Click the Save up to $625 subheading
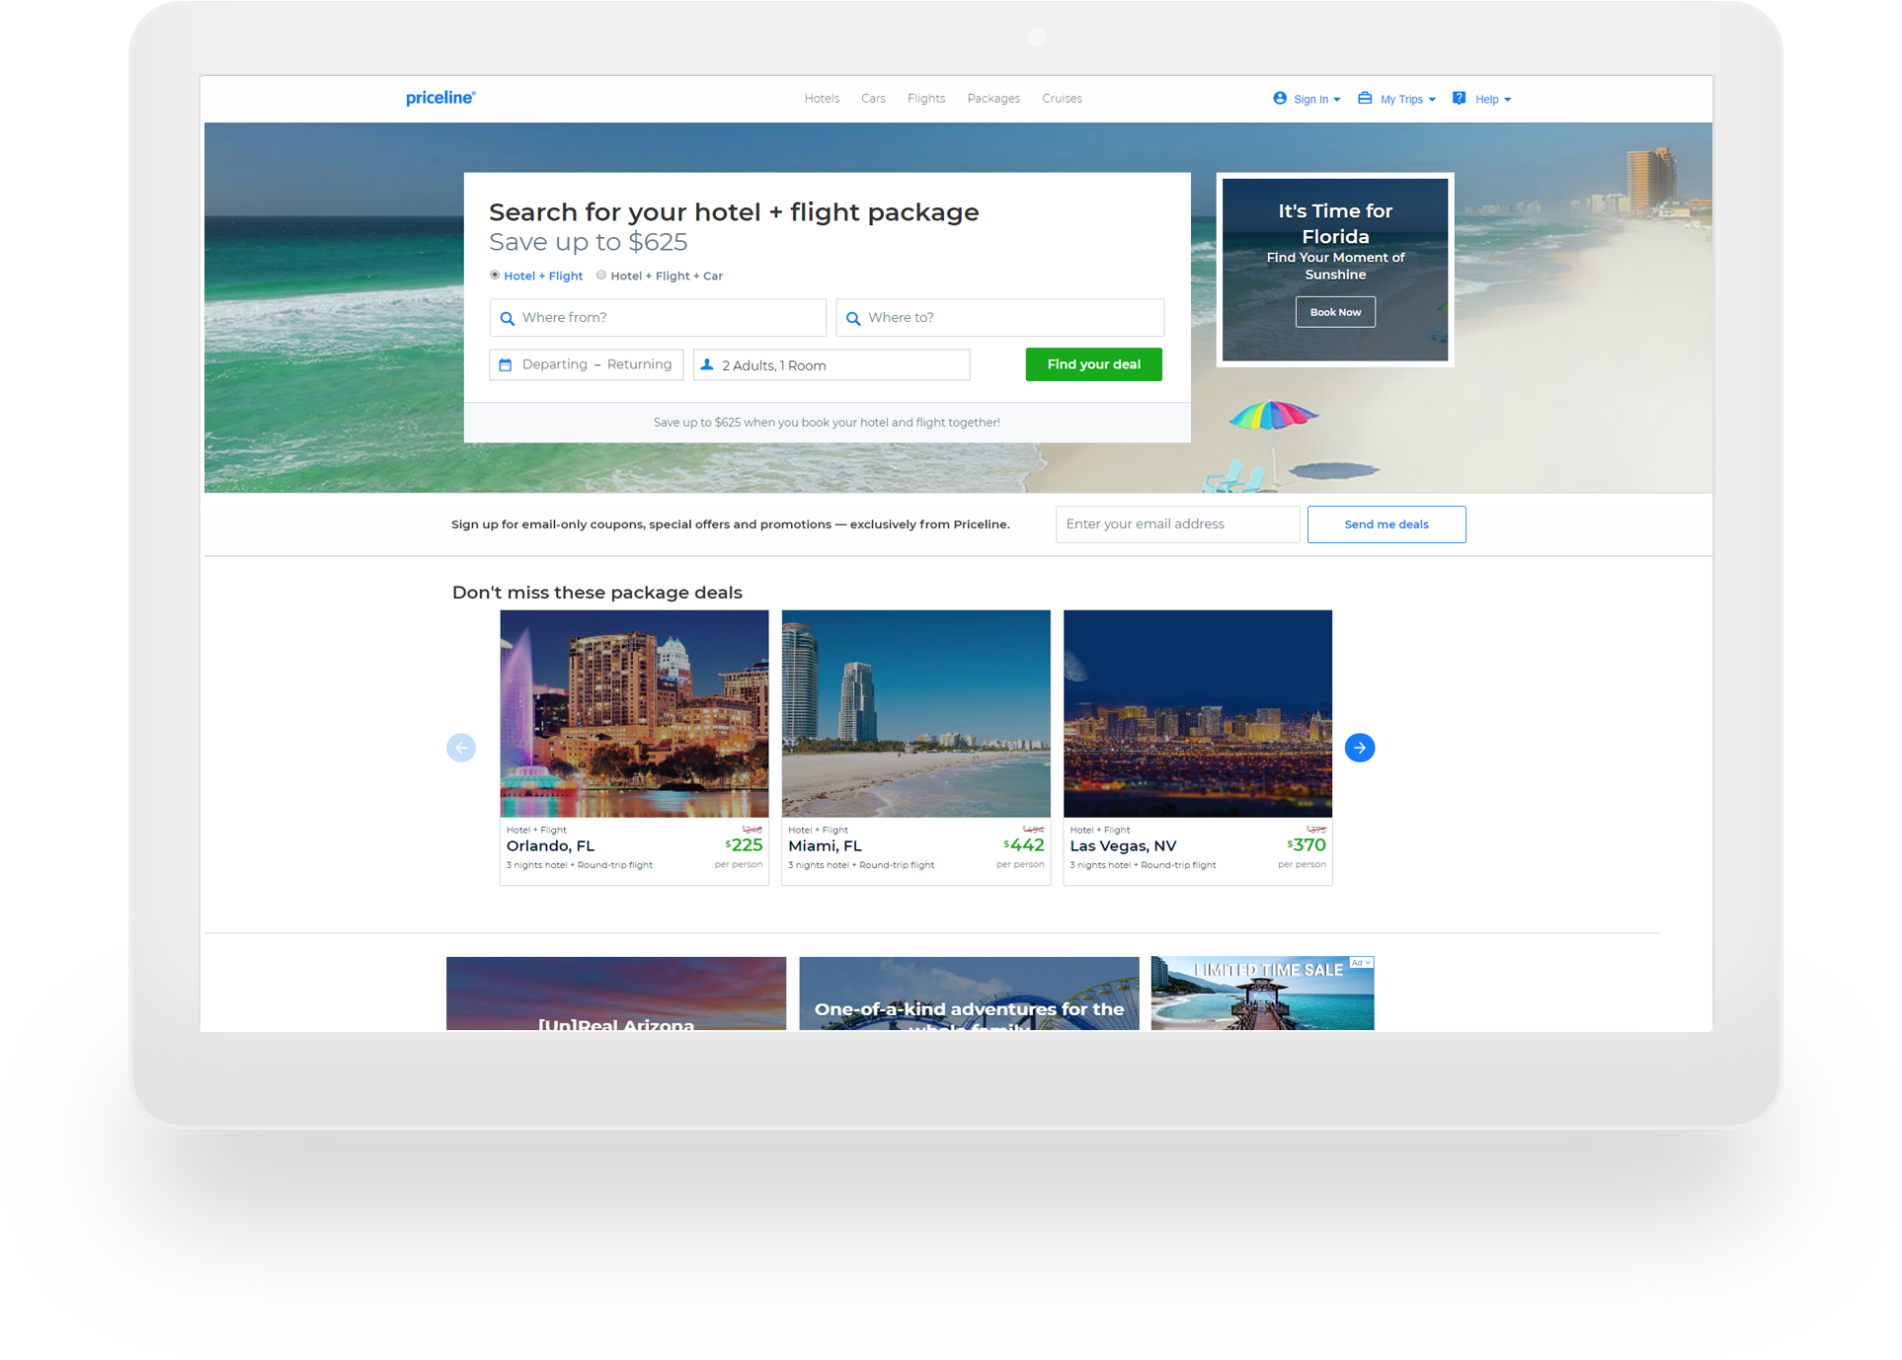This screenshot has height=1360, width=1902. [589, 242]
